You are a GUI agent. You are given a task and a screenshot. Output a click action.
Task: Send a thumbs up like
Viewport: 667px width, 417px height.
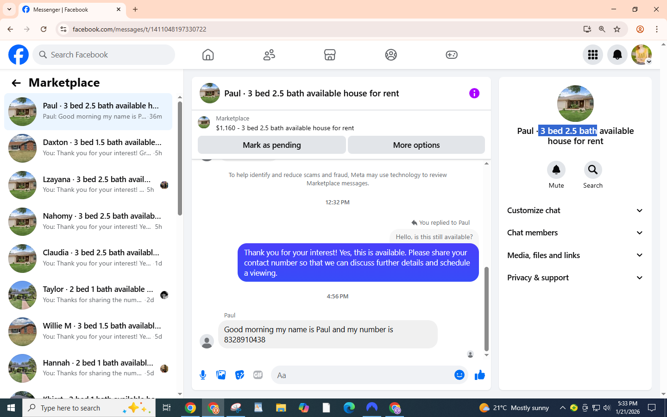click(480, 375)
